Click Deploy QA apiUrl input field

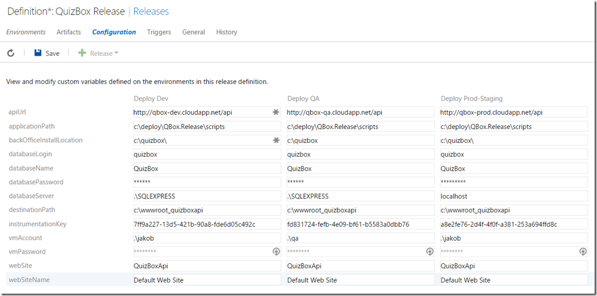(360, 112)
